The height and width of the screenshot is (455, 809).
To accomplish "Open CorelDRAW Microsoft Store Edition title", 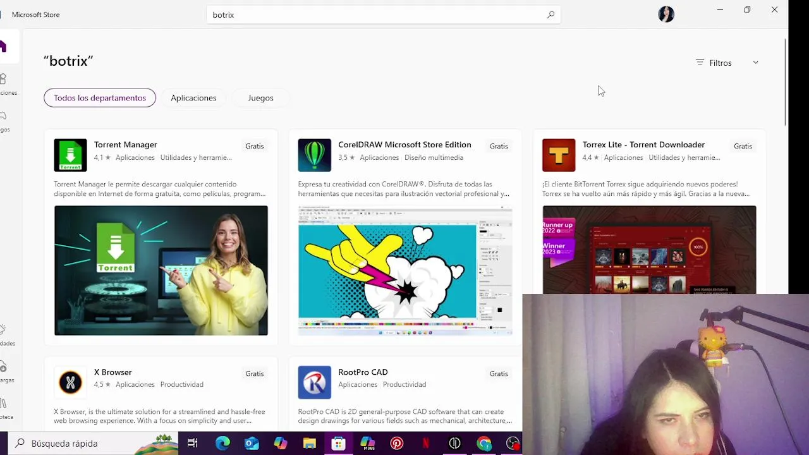I will [404, 145].
